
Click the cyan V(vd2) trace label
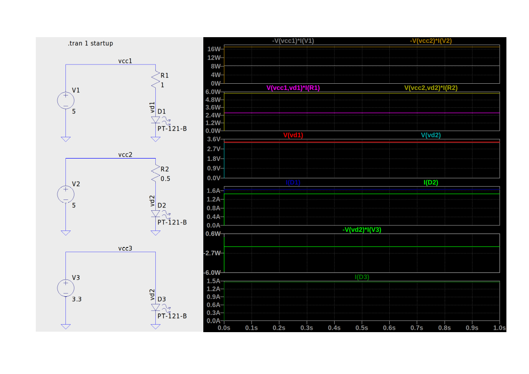[x=431, y=135]
